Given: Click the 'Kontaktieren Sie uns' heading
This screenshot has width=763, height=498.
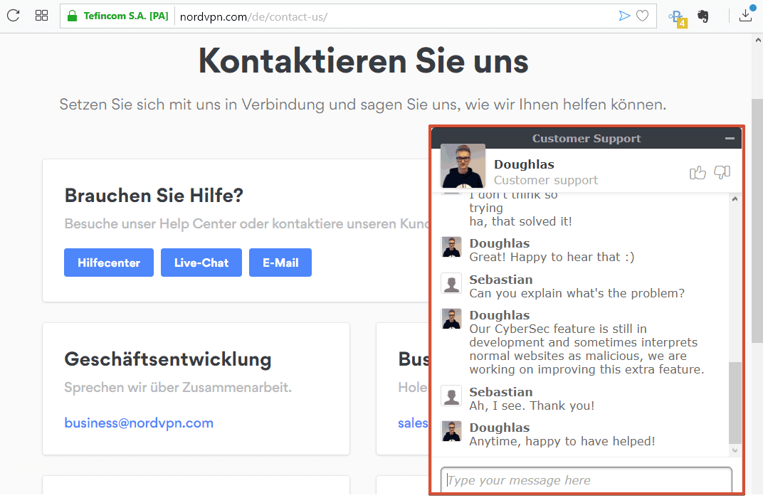Looking at the screenshot, I should [x=364, y=61].
